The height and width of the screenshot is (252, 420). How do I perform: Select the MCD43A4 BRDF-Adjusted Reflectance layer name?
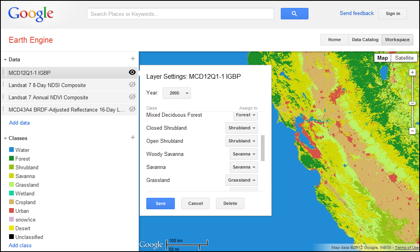pos(66,110)
